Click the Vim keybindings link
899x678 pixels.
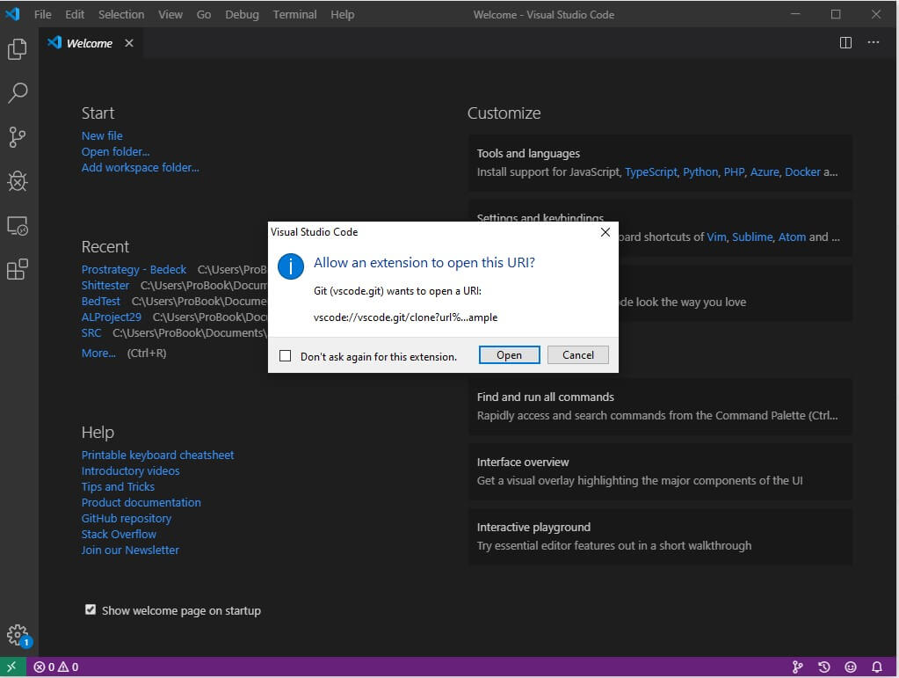716,237
